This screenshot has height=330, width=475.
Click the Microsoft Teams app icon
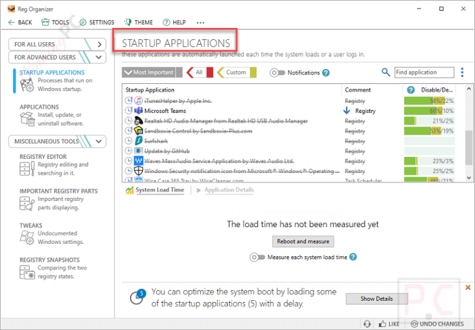pyautogui.click(x=139, y=110)
